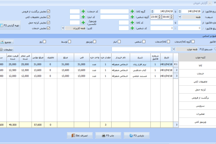Viewport: 216px width, 144px height.
Task: Open the search همه موارد dropdown
Action: click(174, 49)
